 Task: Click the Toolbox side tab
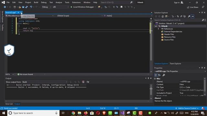tap(2, 27)
